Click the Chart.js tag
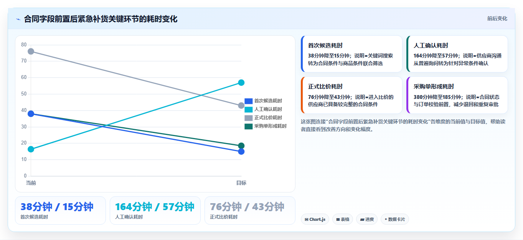The height and width of the screenshot is (240, 523). (315, 219)
